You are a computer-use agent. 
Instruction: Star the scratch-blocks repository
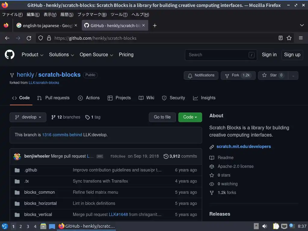(x=273, y=75)
